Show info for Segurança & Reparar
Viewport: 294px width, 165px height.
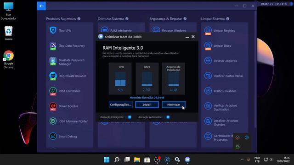point(185,19)
